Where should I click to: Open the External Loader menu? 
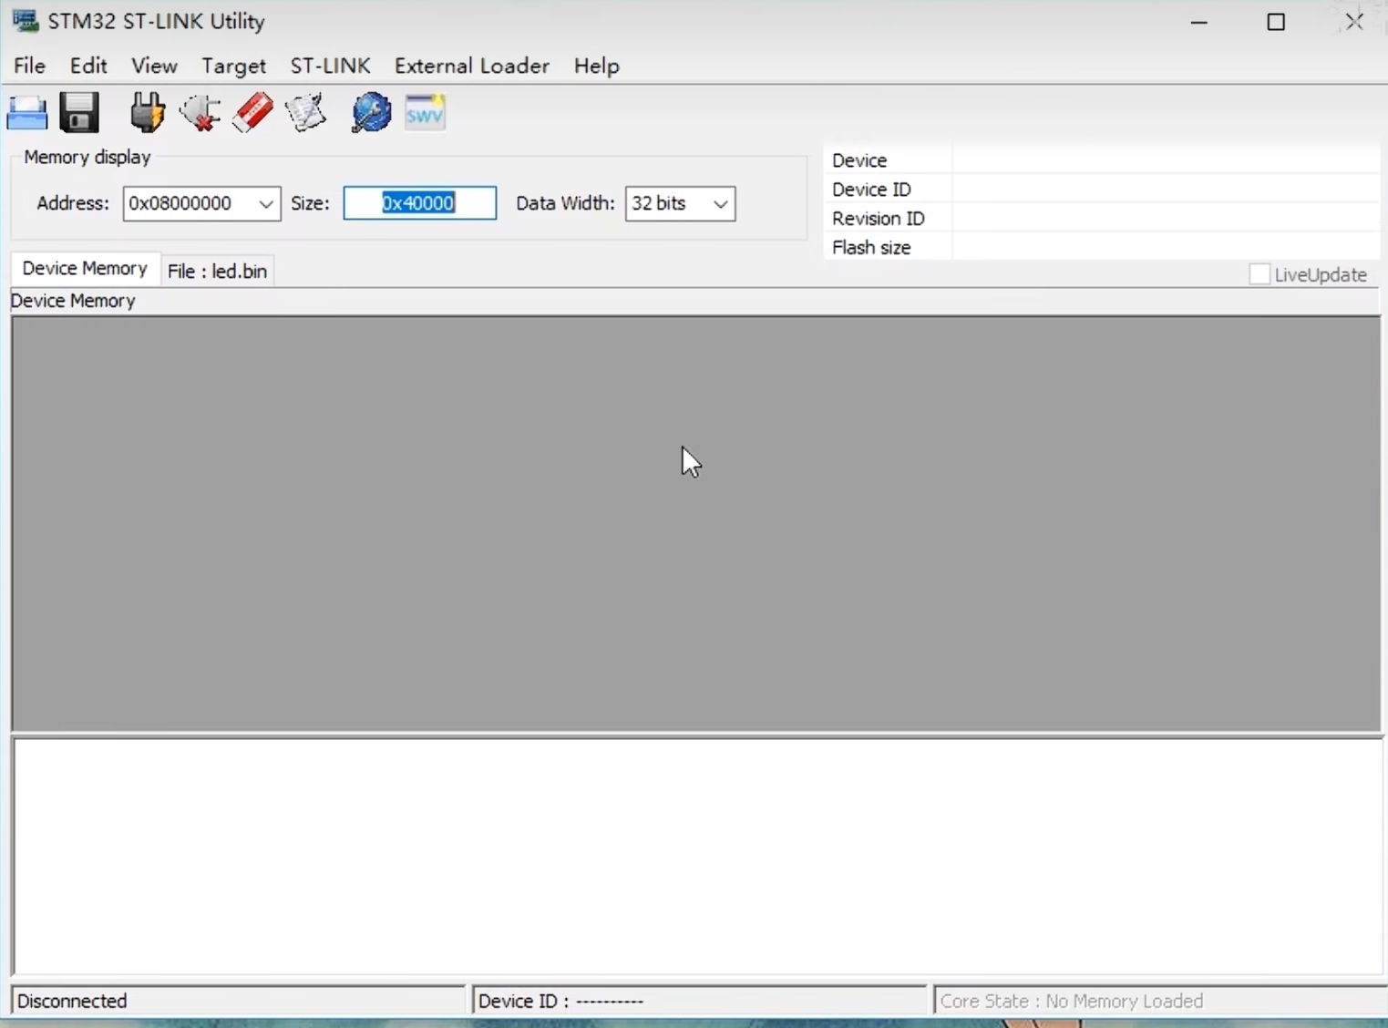coord(471,66)
